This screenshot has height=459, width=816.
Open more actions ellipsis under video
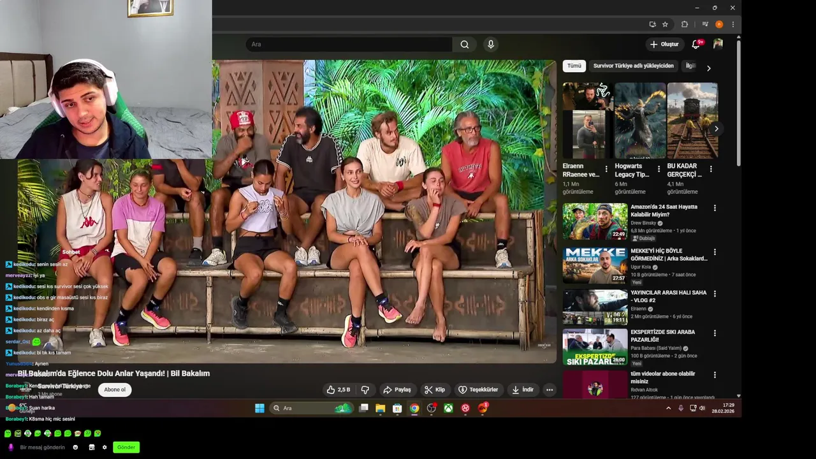(x=550, y=390)
